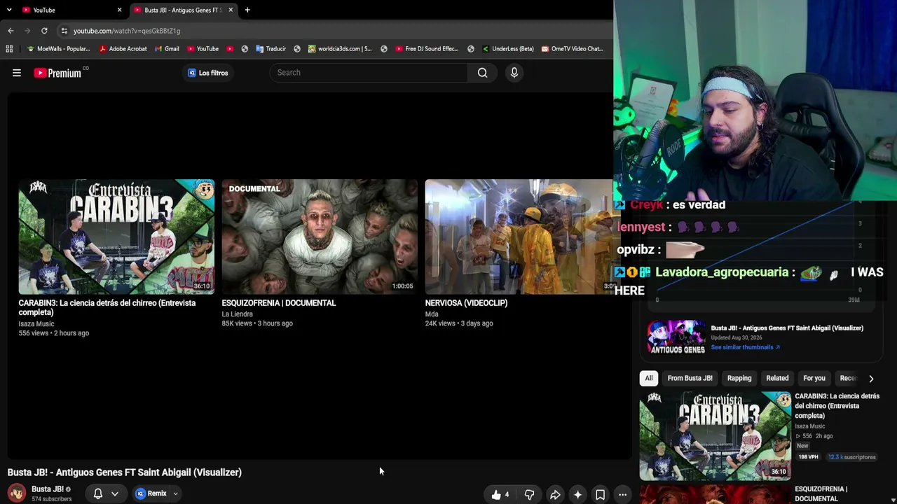The width and height of the screenshot is (897, 504).
Task: Select the Rapping filter chip
Action: coord(739,379)
